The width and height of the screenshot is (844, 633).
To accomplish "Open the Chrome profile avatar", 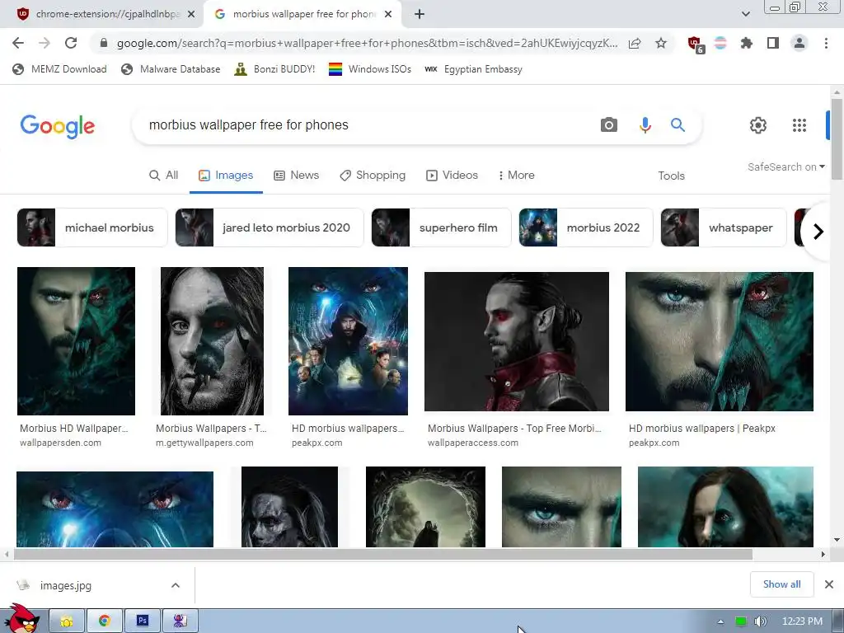I will [799, 43].
